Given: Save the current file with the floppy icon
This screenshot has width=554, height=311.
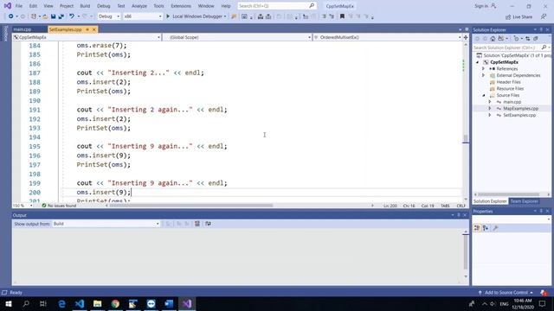Looking at the screenshot, I should tap(53, 16).
